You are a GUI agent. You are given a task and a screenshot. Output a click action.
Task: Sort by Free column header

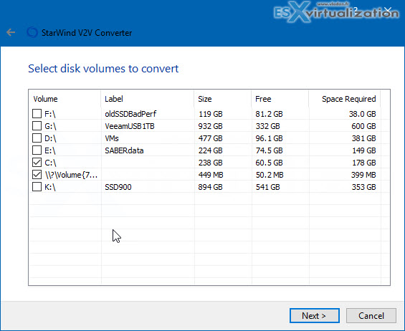click(x=280, y=99)
